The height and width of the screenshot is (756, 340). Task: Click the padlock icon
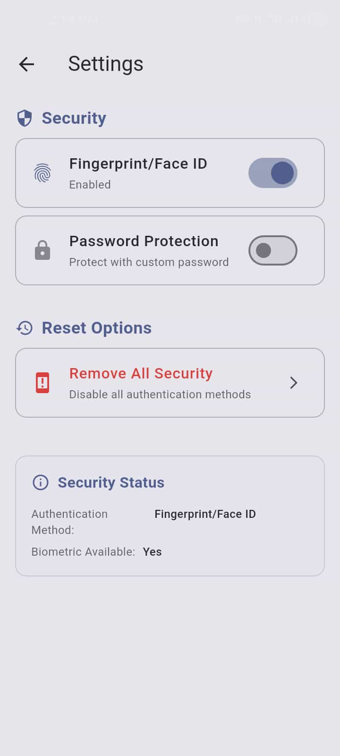coord(42,250)
